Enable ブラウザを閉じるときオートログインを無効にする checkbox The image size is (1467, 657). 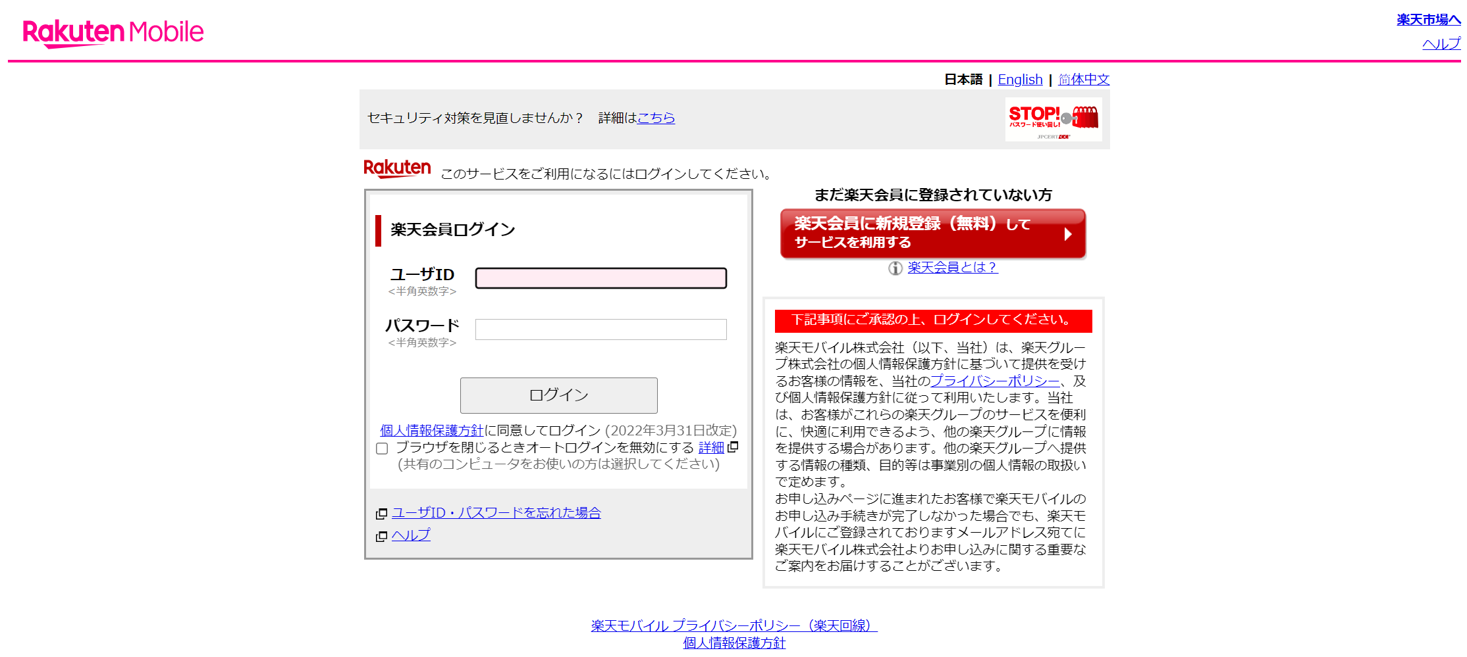[382, 449]
